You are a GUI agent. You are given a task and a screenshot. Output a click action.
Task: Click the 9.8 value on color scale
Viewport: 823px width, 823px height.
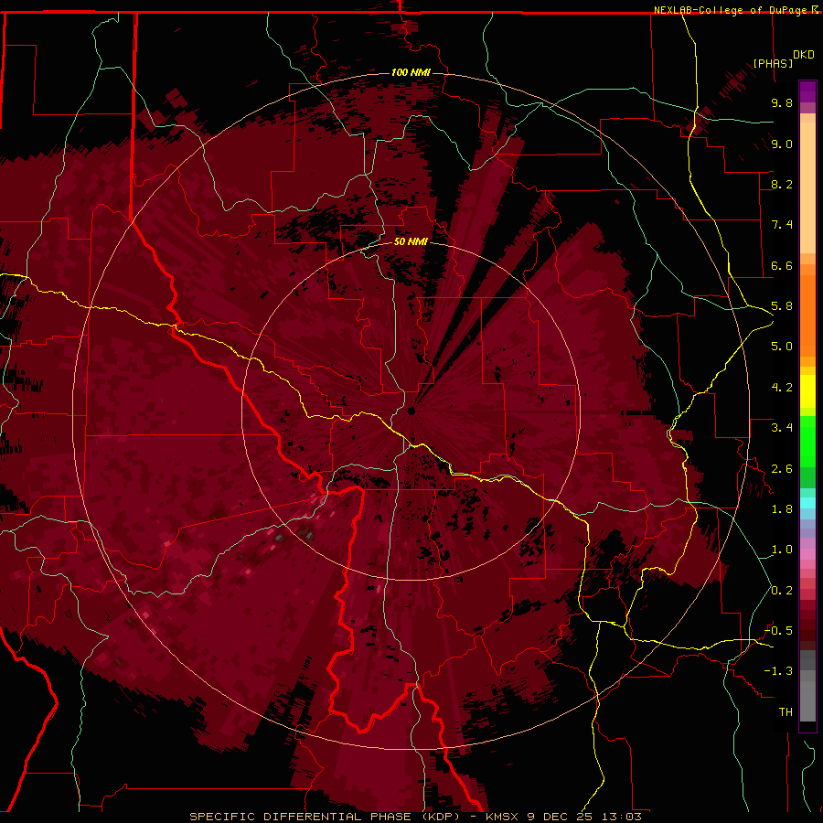[782, 102]
